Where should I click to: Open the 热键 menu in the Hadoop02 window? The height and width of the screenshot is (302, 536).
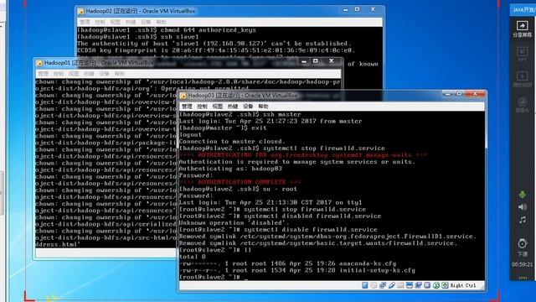coord(131,22)
